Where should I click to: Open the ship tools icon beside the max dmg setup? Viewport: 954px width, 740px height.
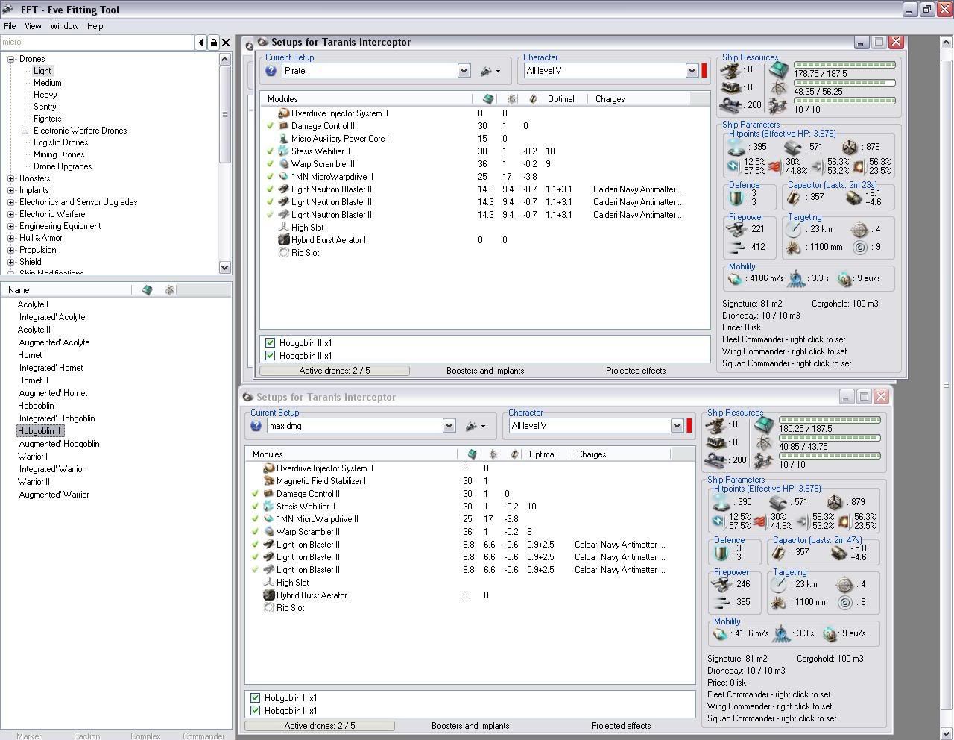[x=475, y=426]
